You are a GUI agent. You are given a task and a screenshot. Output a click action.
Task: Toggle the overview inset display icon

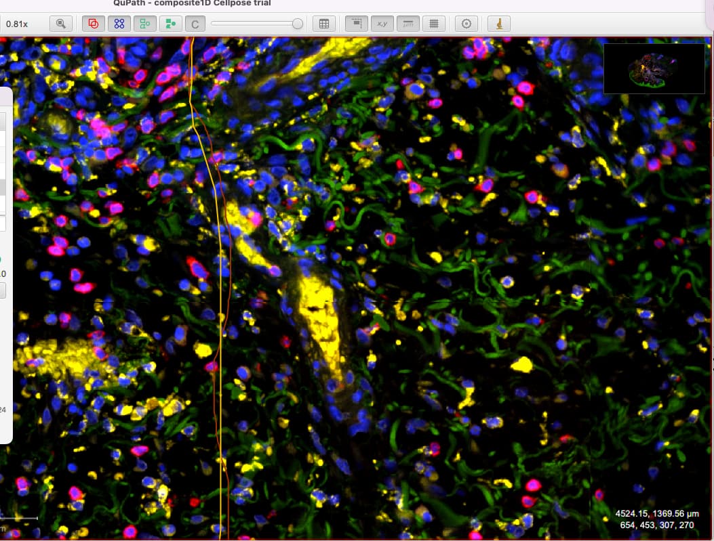point(355,24)
